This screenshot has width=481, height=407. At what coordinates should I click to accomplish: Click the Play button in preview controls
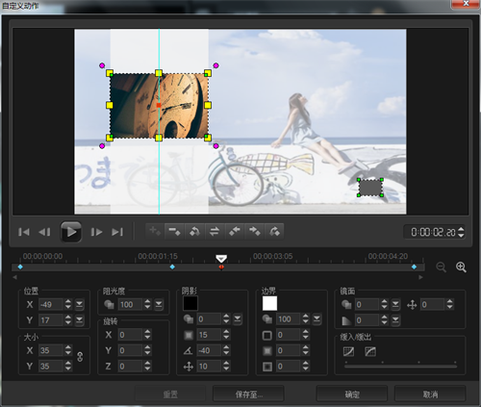[x=71, y=232]
